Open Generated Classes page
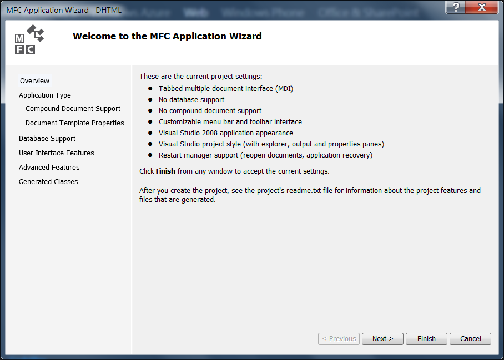 click(48, 182)
